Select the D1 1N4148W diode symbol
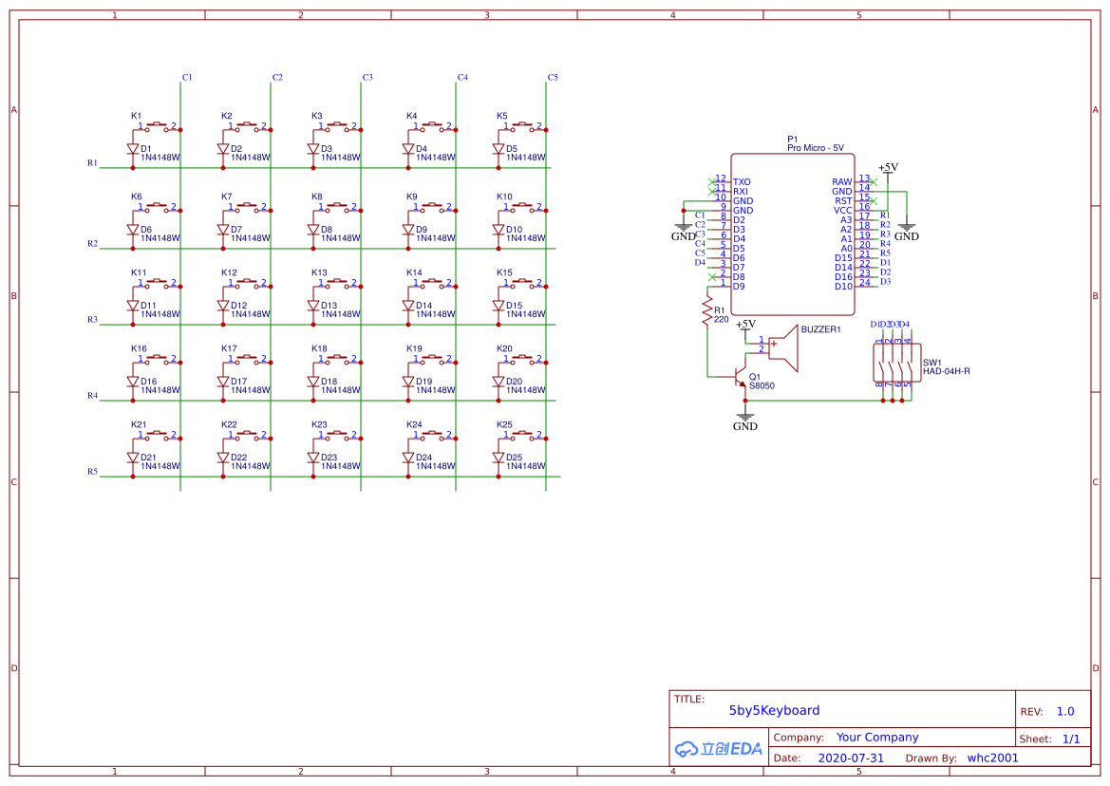The image size is (1110, 786). (132, 149)
